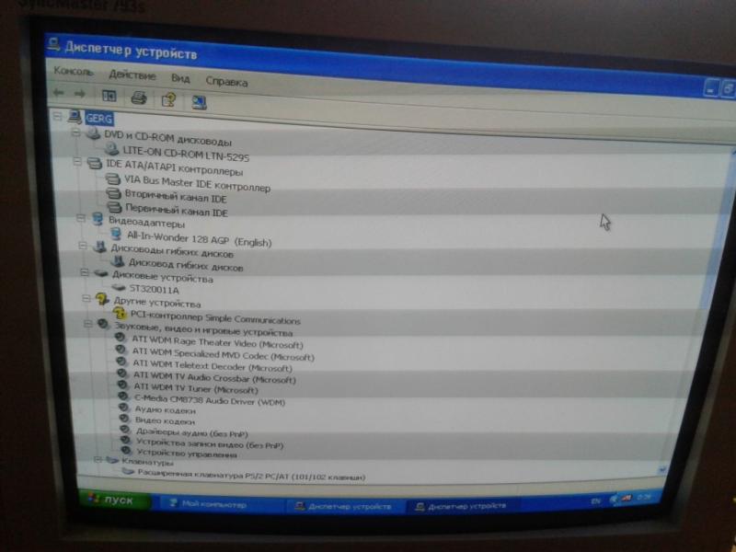Collapse Звуковые, видео и игровые устройства
This screenshot has width=736, height=552.
pos(87,324)
